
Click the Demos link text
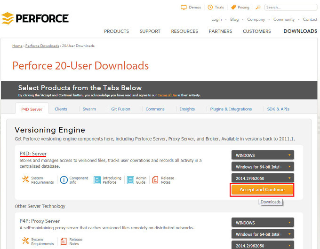pyautogui.click(x=195, y=8)
